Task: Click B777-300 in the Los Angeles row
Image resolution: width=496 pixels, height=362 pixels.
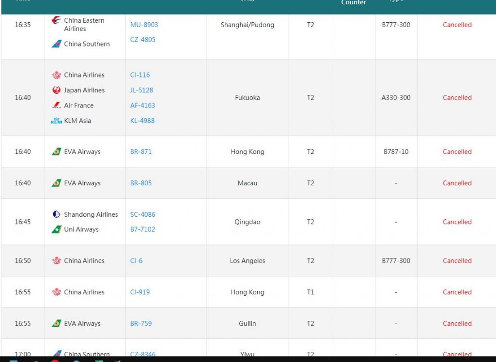Action: click(x=396, y=261)
